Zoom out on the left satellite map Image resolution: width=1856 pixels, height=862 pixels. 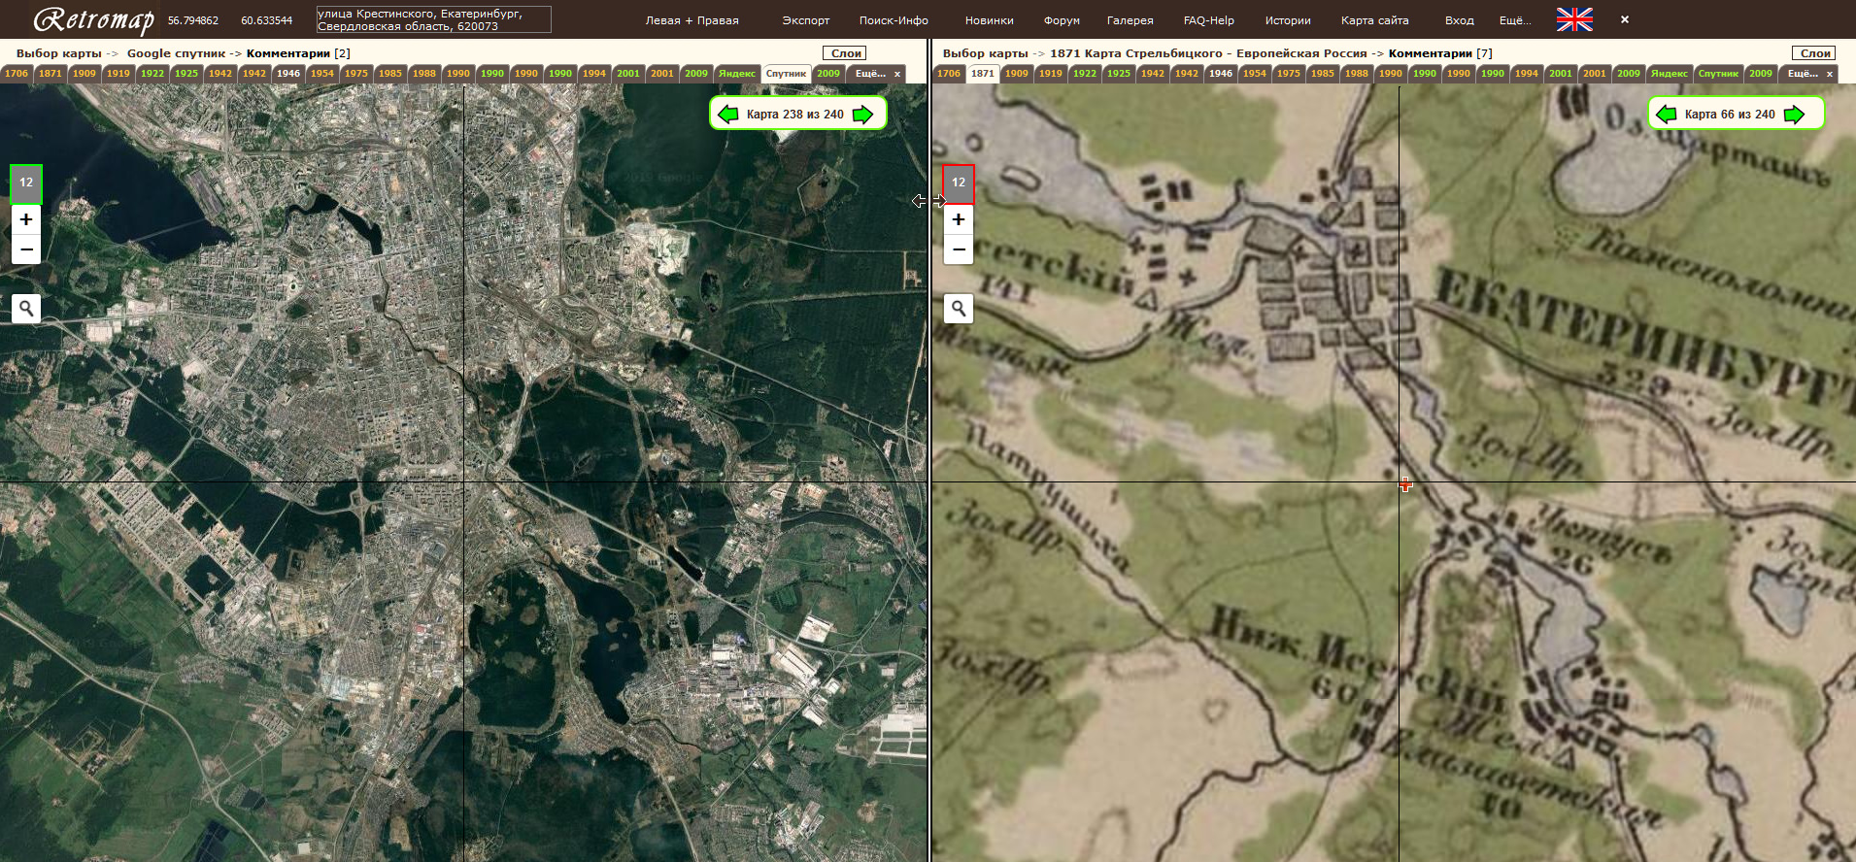coord(26,249)
